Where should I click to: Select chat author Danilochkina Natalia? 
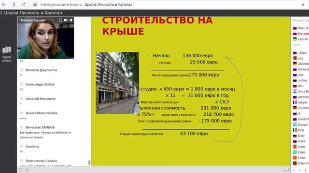point(42,113)
